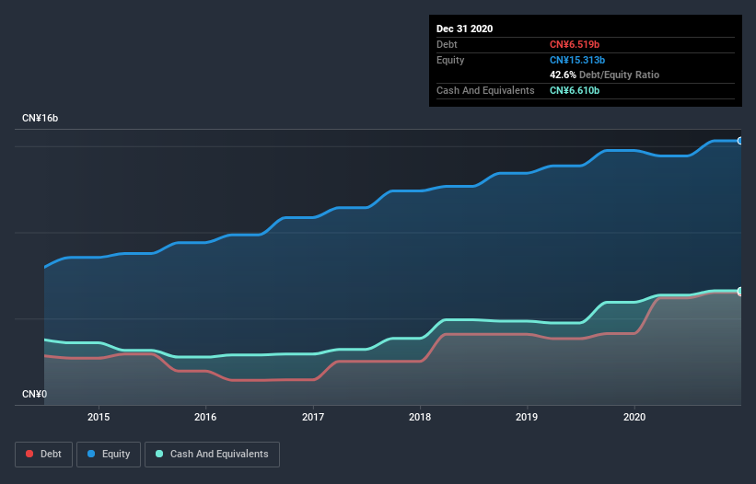Click the Dec 31 2020 tooltip heading
The width and height of the screenshot is (756, 484).
pos(464,29)
